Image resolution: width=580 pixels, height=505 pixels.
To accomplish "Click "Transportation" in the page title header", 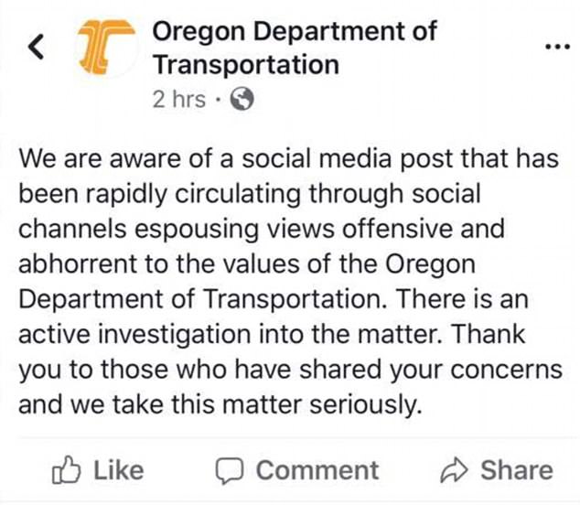I will (x=245, y=65).
